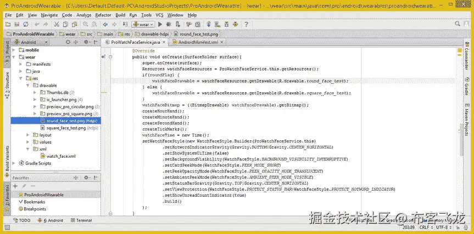Screen dimensions: 474x234
Task: Open the Gradle side panel
Action: click(x=467, y=87)
